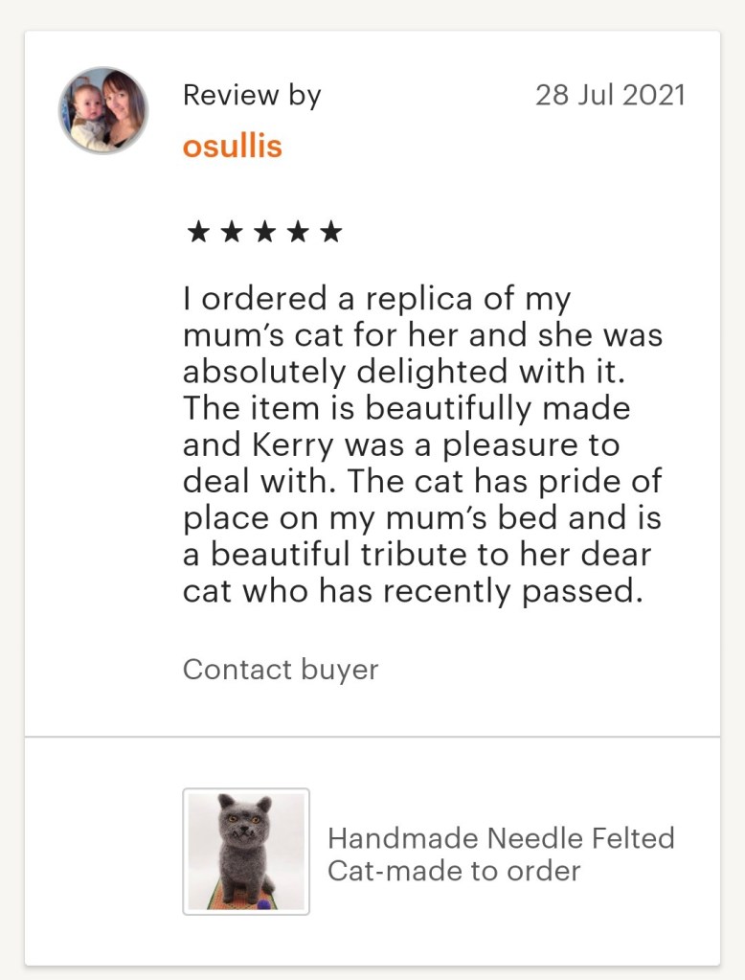Open the Handmade Needle Felted Cat listing title
This screenshot has width=745, height=980.
click(500, 855)
